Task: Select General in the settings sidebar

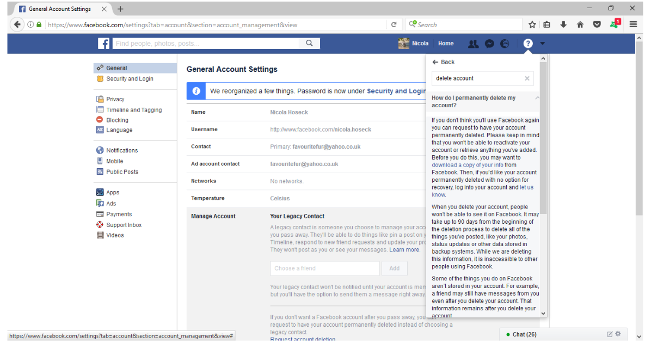Action: coord(136,68)
